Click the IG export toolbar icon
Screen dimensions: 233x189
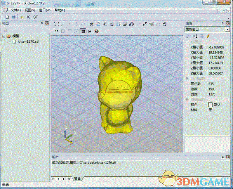click(x=28, y=17)
